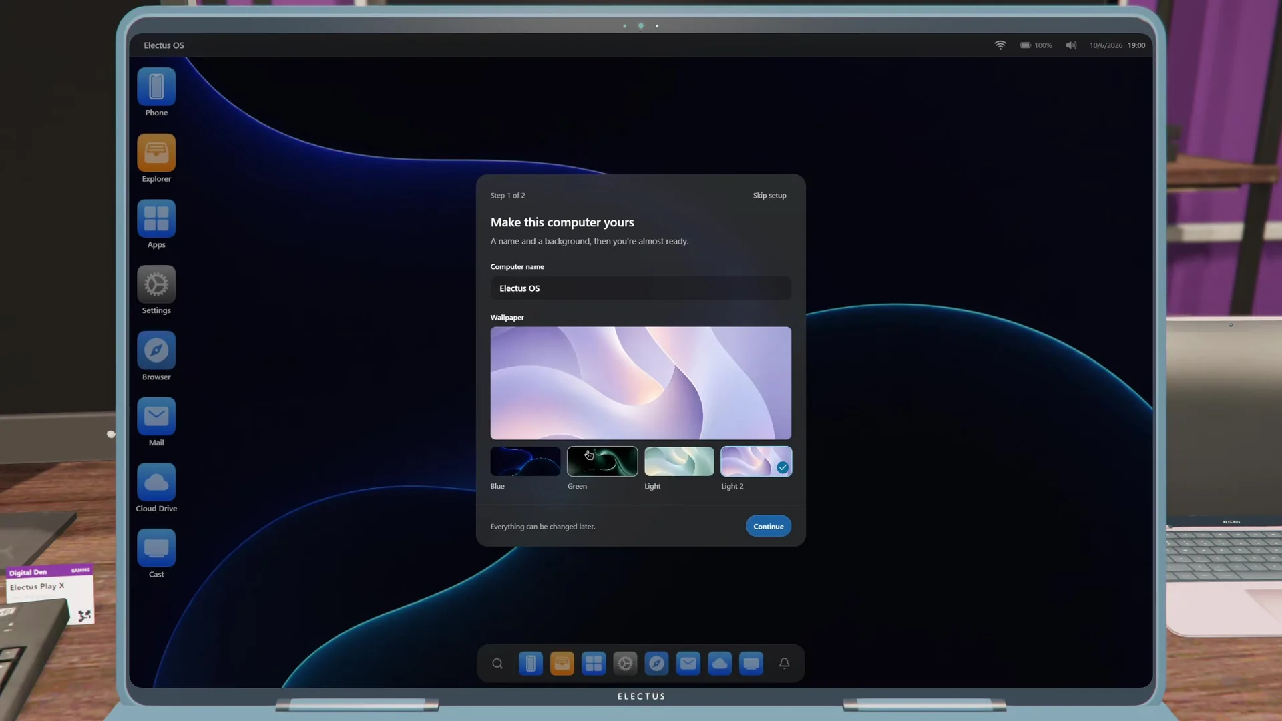
Task: Open Phone from the bottom dock
Action: [531, 664]
